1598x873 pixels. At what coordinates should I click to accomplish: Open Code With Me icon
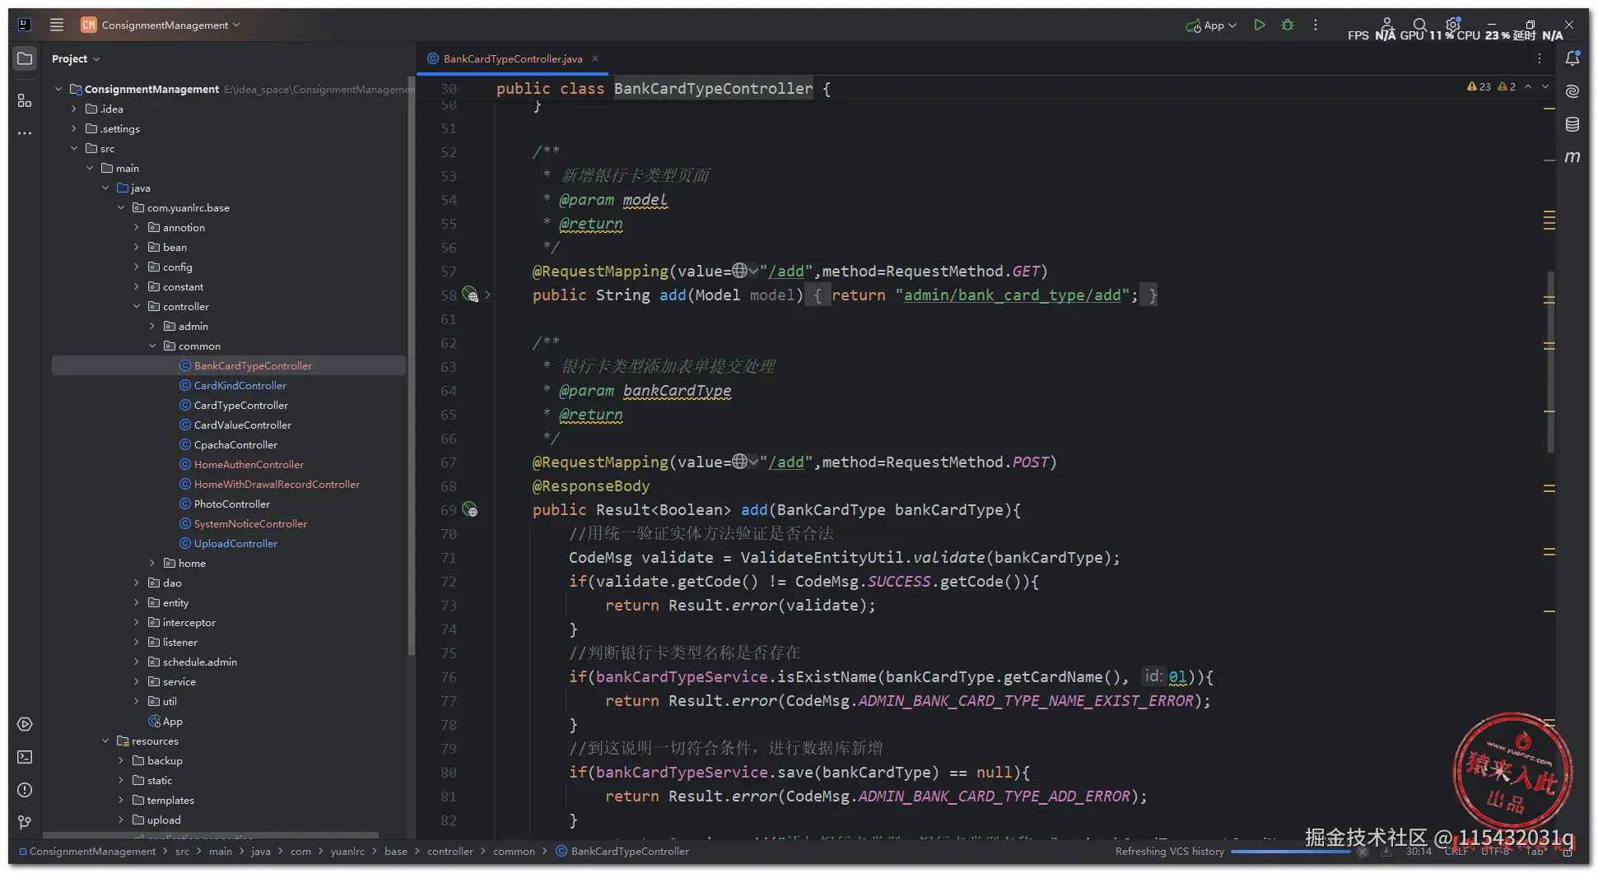pyautogui.click(x=1386, y=25)
